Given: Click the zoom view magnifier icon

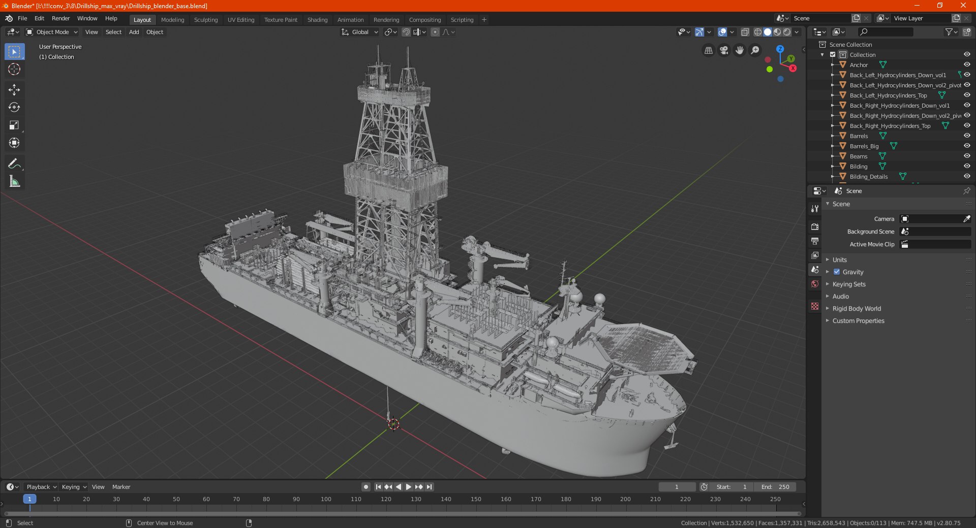Looking at the screenshot, I should click(755, 50).
